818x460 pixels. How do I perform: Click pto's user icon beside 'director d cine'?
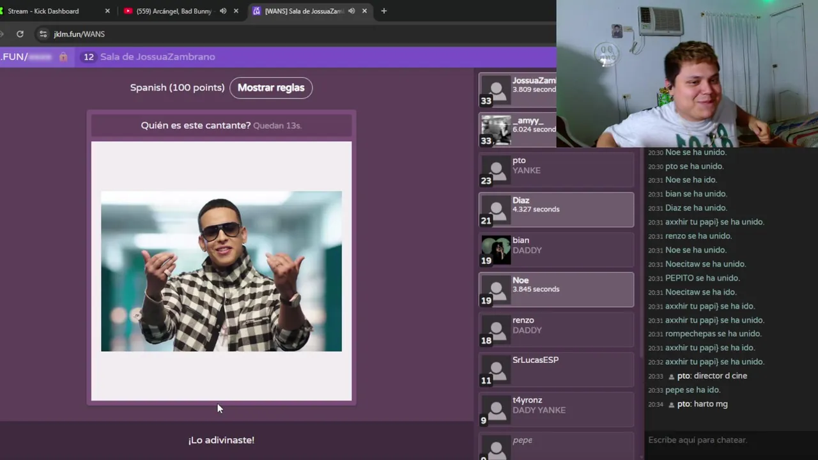pos(671,376)
